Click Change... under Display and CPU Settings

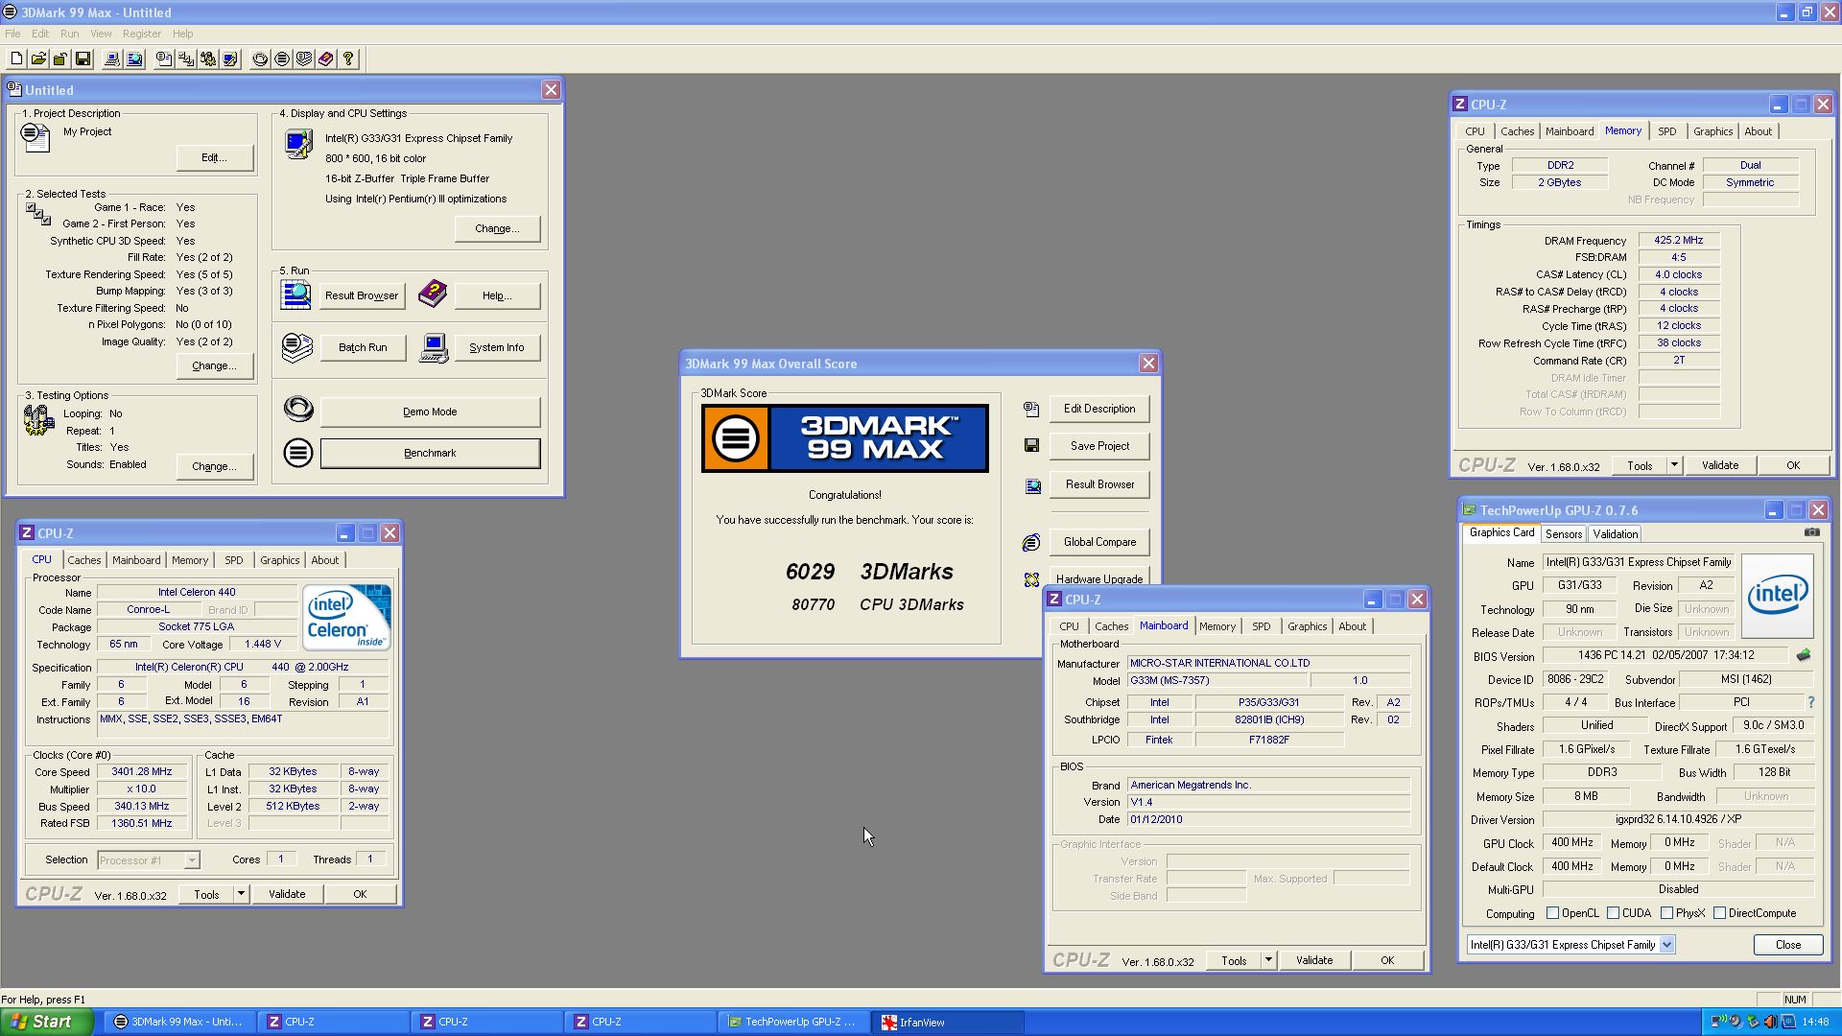coord(497,229)
